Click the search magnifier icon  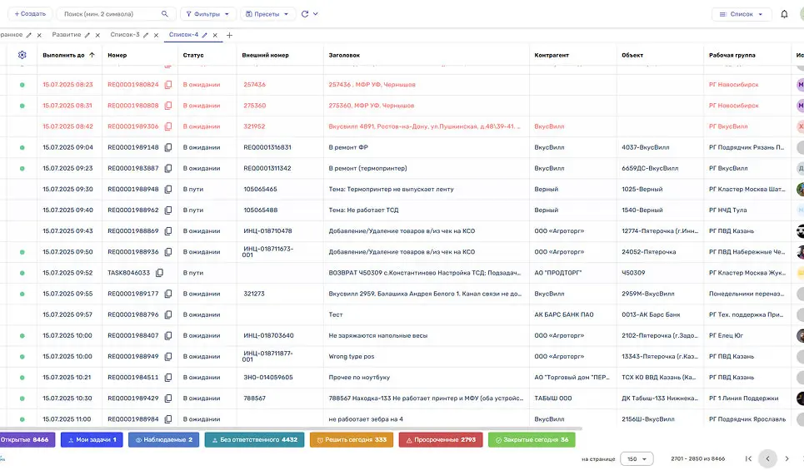tap(165, 14)
